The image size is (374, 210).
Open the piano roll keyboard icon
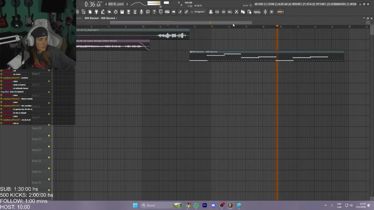pos(167,12)
